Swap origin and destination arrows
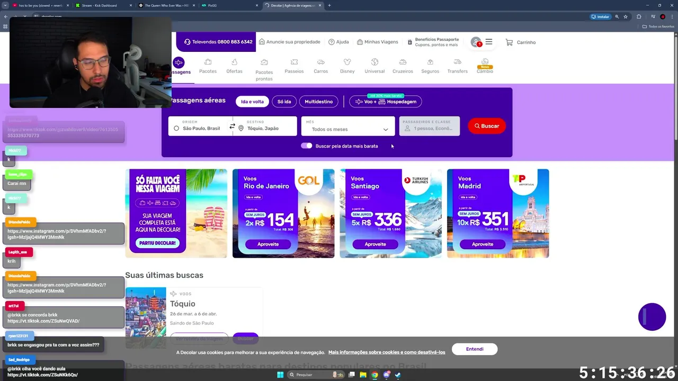 [232, 126]
